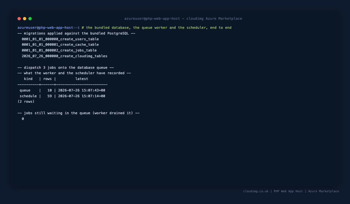Click migration 0001_01_01_000001_create_cache_table
The width and height of the screenshot is (350, 204).
(60, 45)
